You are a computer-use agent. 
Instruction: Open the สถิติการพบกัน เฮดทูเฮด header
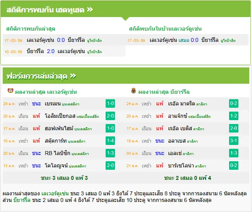pos(125,9)
